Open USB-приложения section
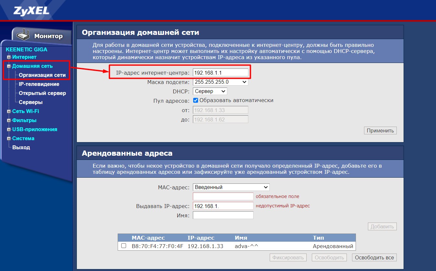This screenshot has width=436, height=271. 35,130
